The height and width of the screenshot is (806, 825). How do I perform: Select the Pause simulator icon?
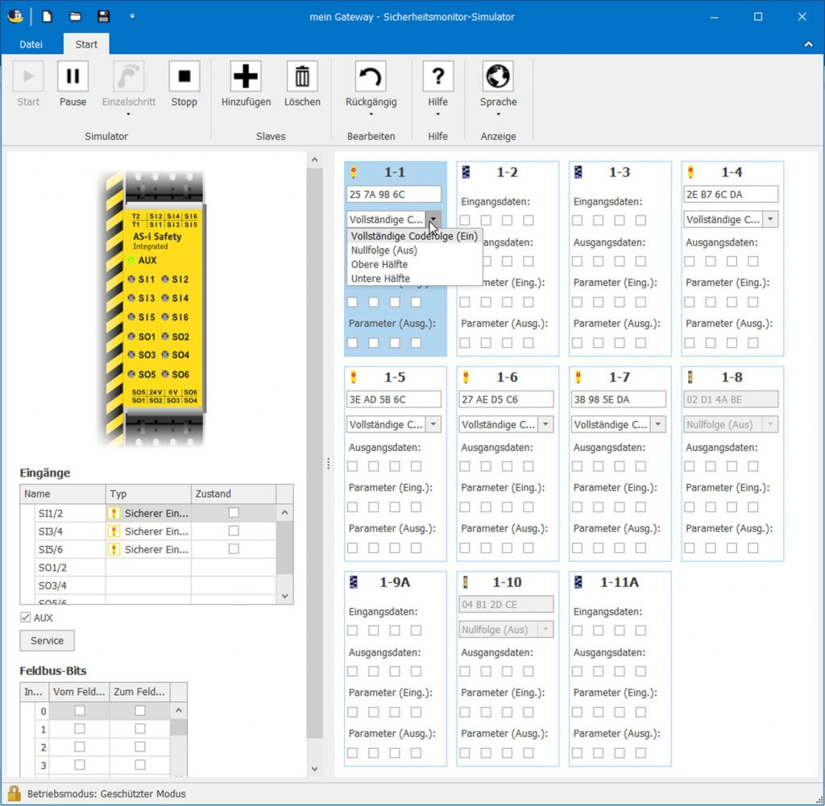(x=73, y=78)
